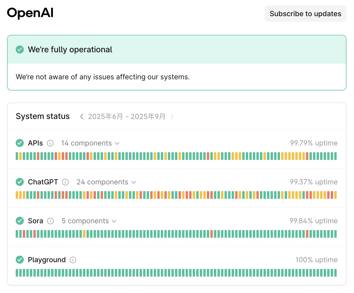Open the Playground info icon

point(73,260)
